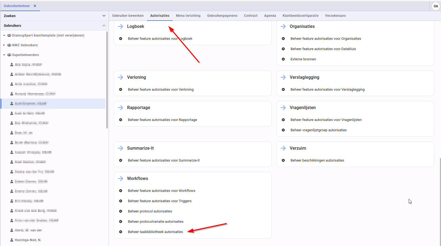441x246 pixels.
Task: Click gear icon for Verslaglegging feature autorisaties
Action: [283, 90]
